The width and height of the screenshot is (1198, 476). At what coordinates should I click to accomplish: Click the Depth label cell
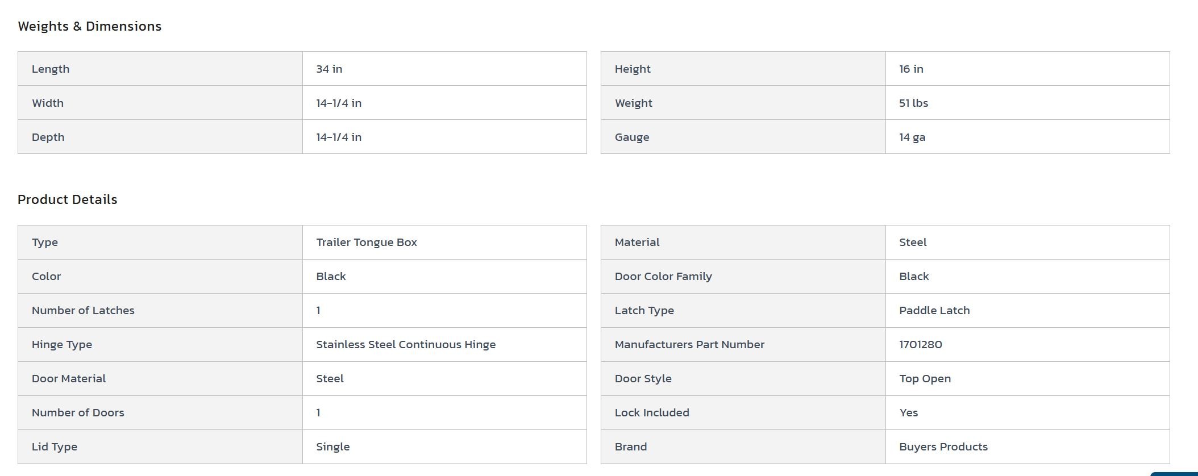[x=160, y=137]
